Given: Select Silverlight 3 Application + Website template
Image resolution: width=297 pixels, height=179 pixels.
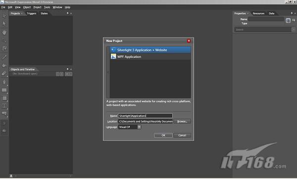Looking at the screenshot, I should click(x=150, y=50).
